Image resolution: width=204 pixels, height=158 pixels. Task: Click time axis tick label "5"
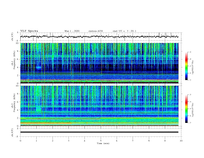click(101, 141)
